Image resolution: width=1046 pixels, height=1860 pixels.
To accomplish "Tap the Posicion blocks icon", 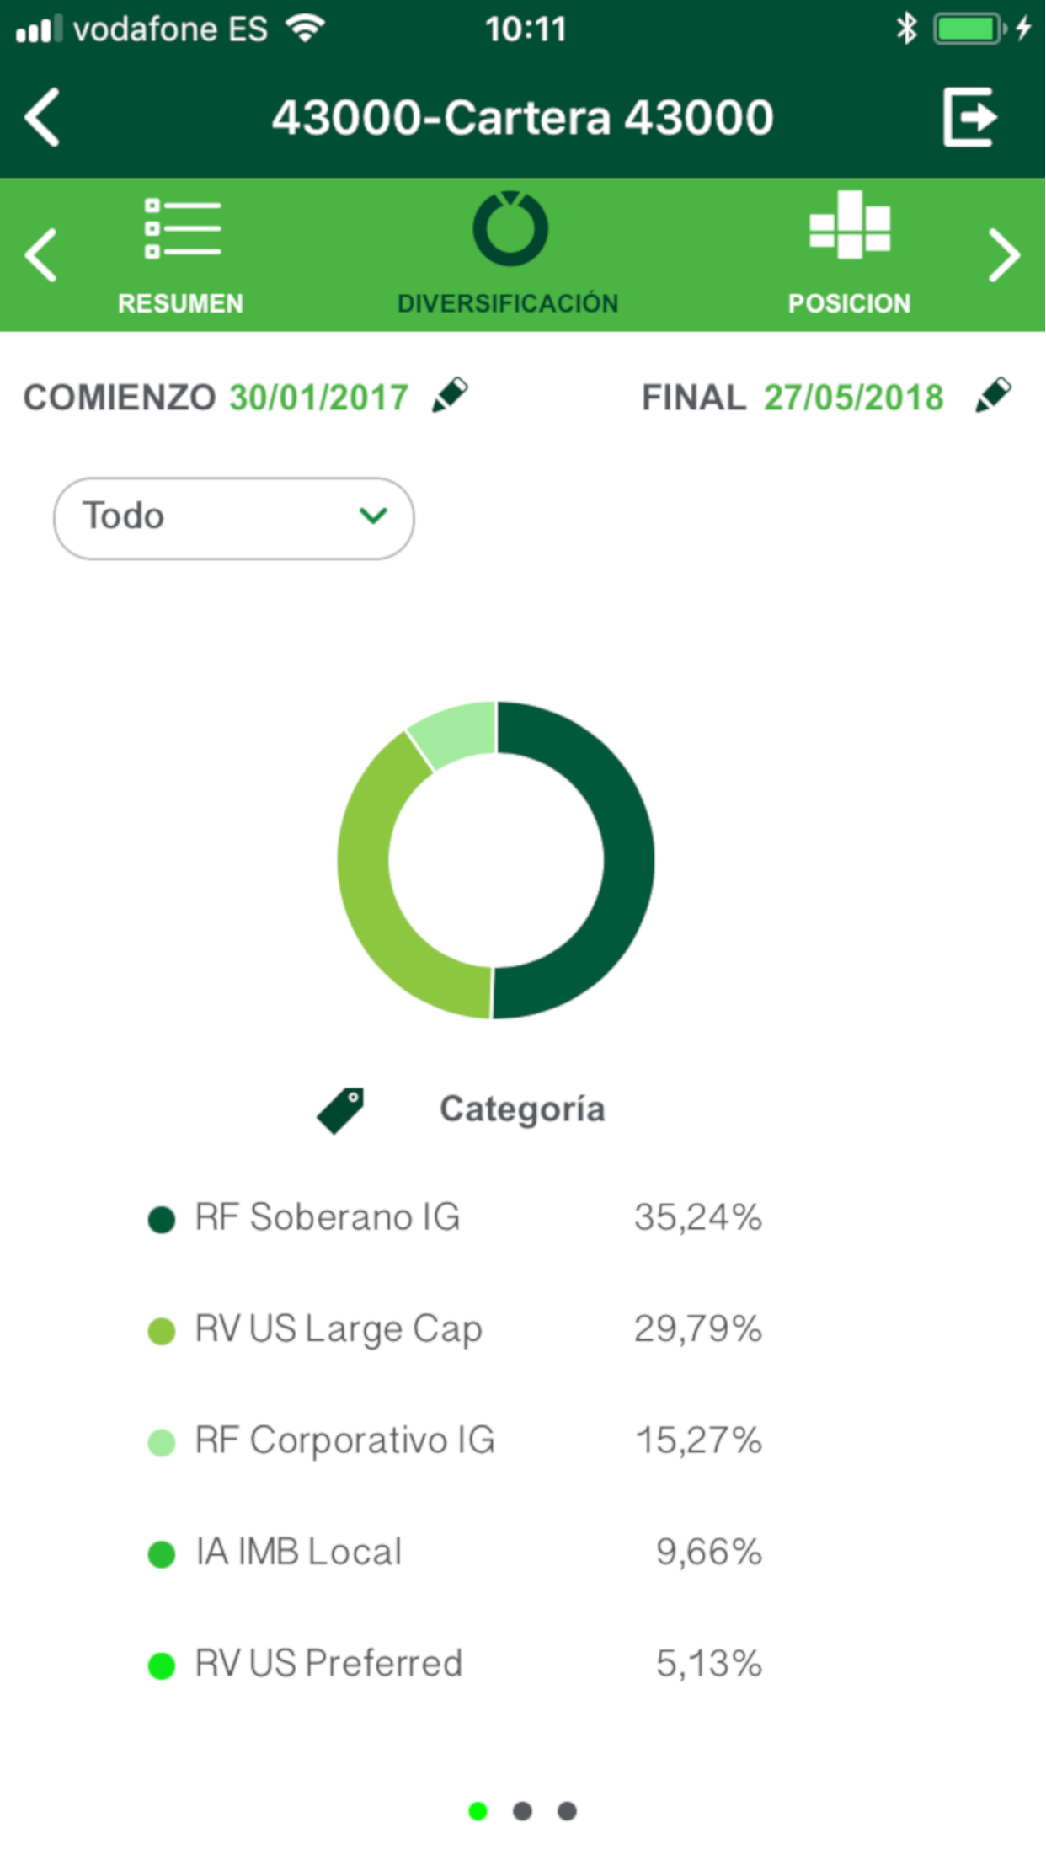I will pyautogui.click(x=849, y=225).
